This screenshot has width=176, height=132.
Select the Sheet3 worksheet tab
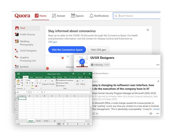(x=46, y=121)
